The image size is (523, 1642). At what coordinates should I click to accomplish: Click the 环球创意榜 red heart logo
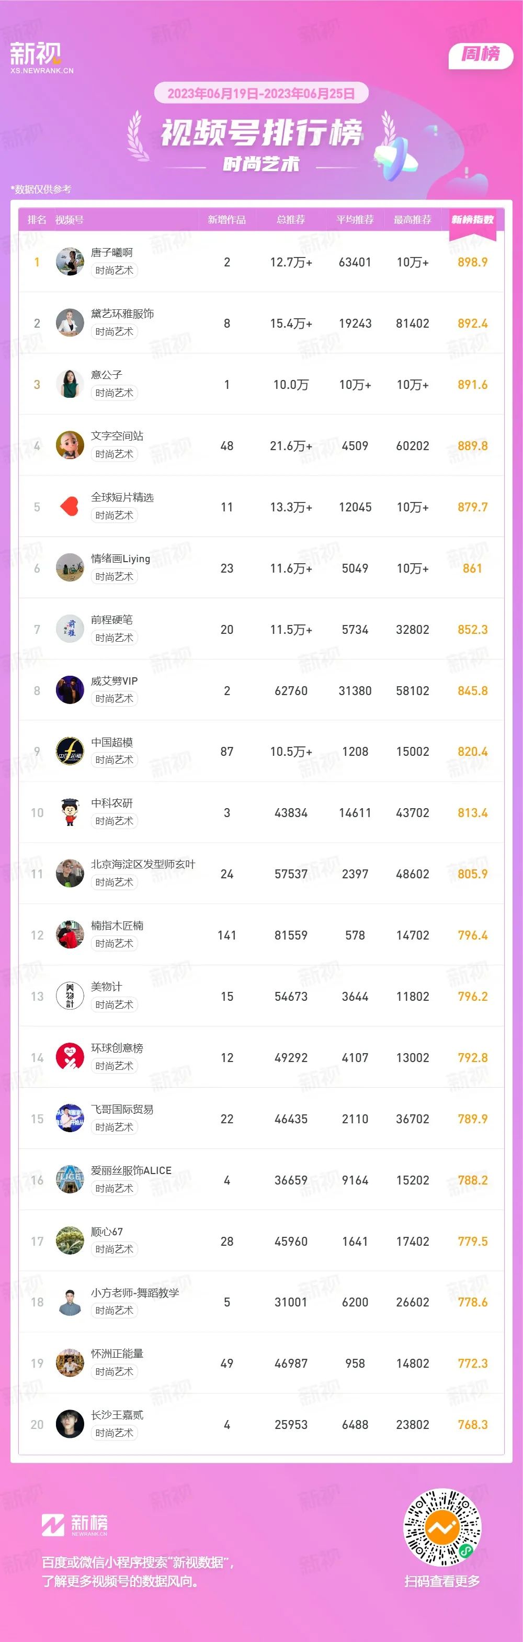(70, 1057)
